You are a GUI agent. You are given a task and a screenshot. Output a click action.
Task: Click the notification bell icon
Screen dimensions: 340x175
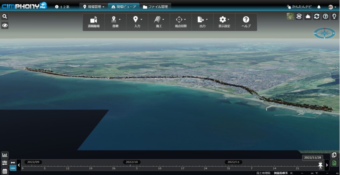pos(319,7)
